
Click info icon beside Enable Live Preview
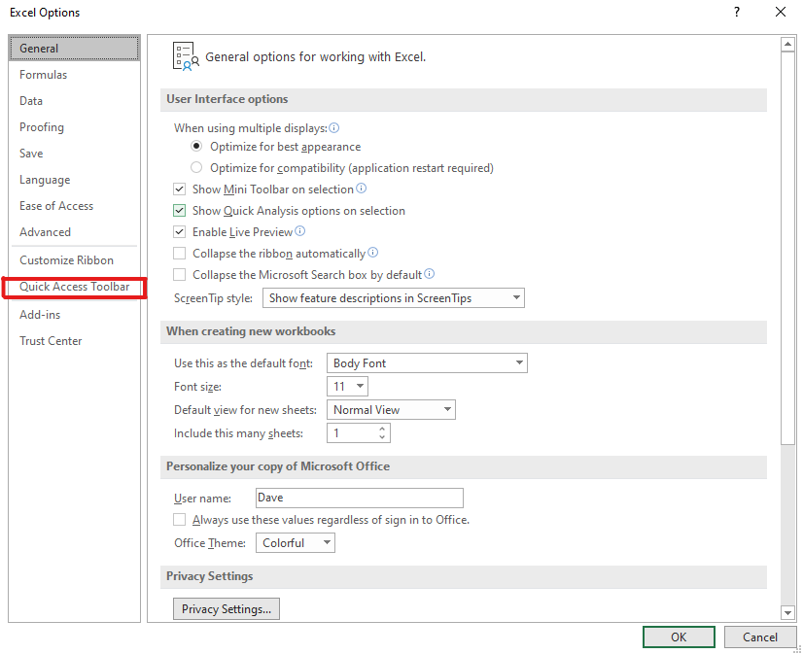click(x=300, y=231)
